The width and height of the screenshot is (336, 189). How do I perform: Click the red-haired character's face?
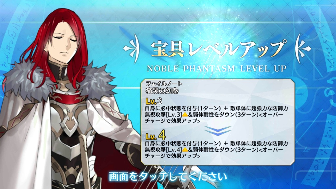64,43
